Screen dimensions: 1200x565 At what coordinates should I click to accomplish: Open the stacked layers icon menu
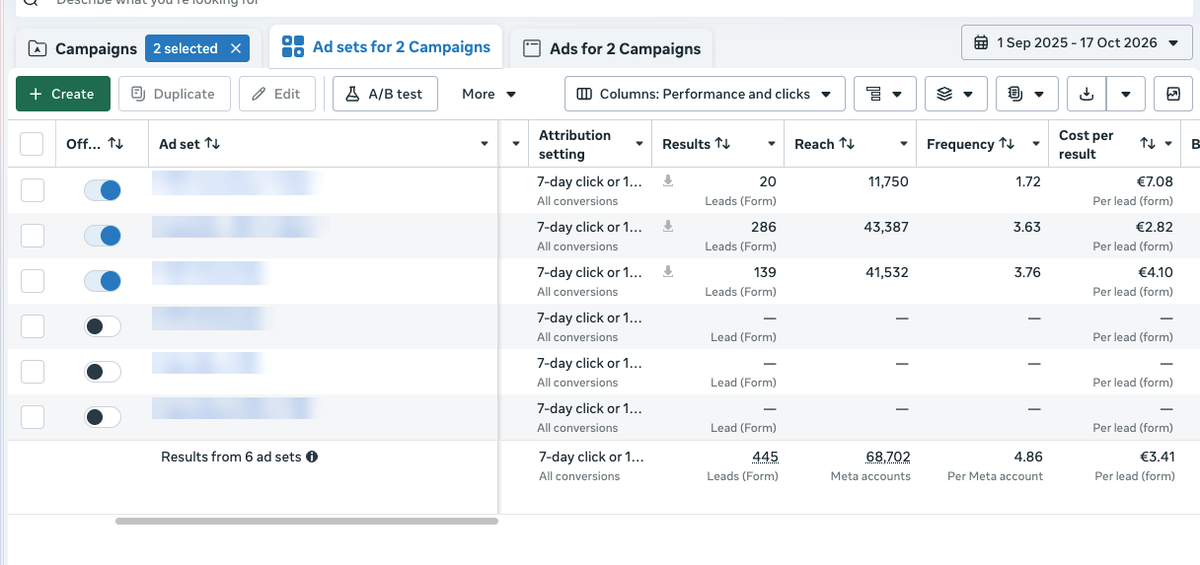[955, 94]
